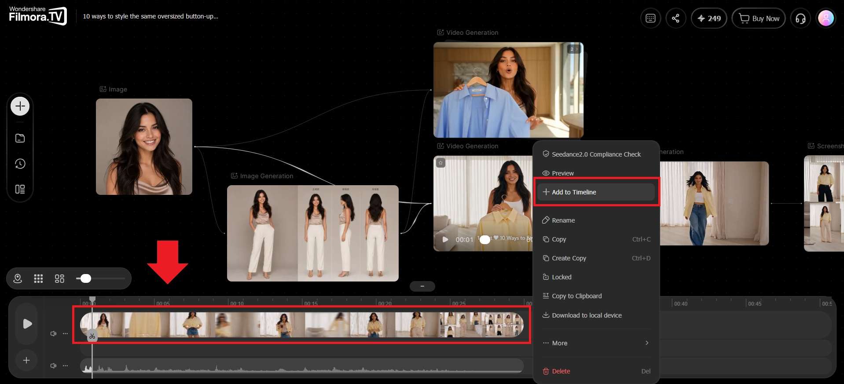Expand the More submenu
This screenshot has height=384, width=844.
click(596, 343)
